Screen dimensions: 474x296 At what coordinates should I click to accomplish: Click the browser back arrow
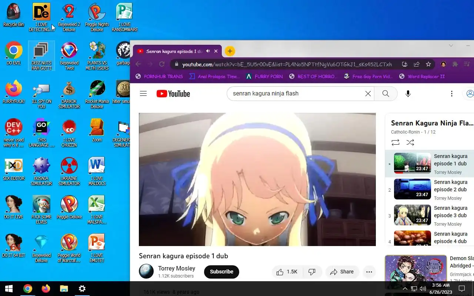138,64
